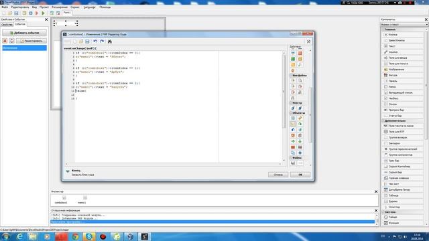Select the Чекбокс component

click(402, 98)
